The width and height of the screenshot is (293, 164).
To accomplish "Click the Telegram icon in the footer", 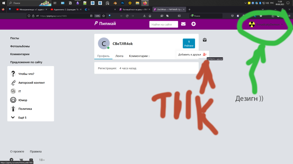I will 11,160.
